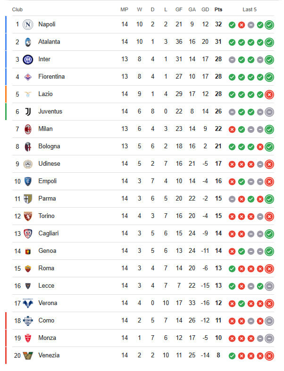
Task: Click the Juventus club logo
Action: (28, 112)
